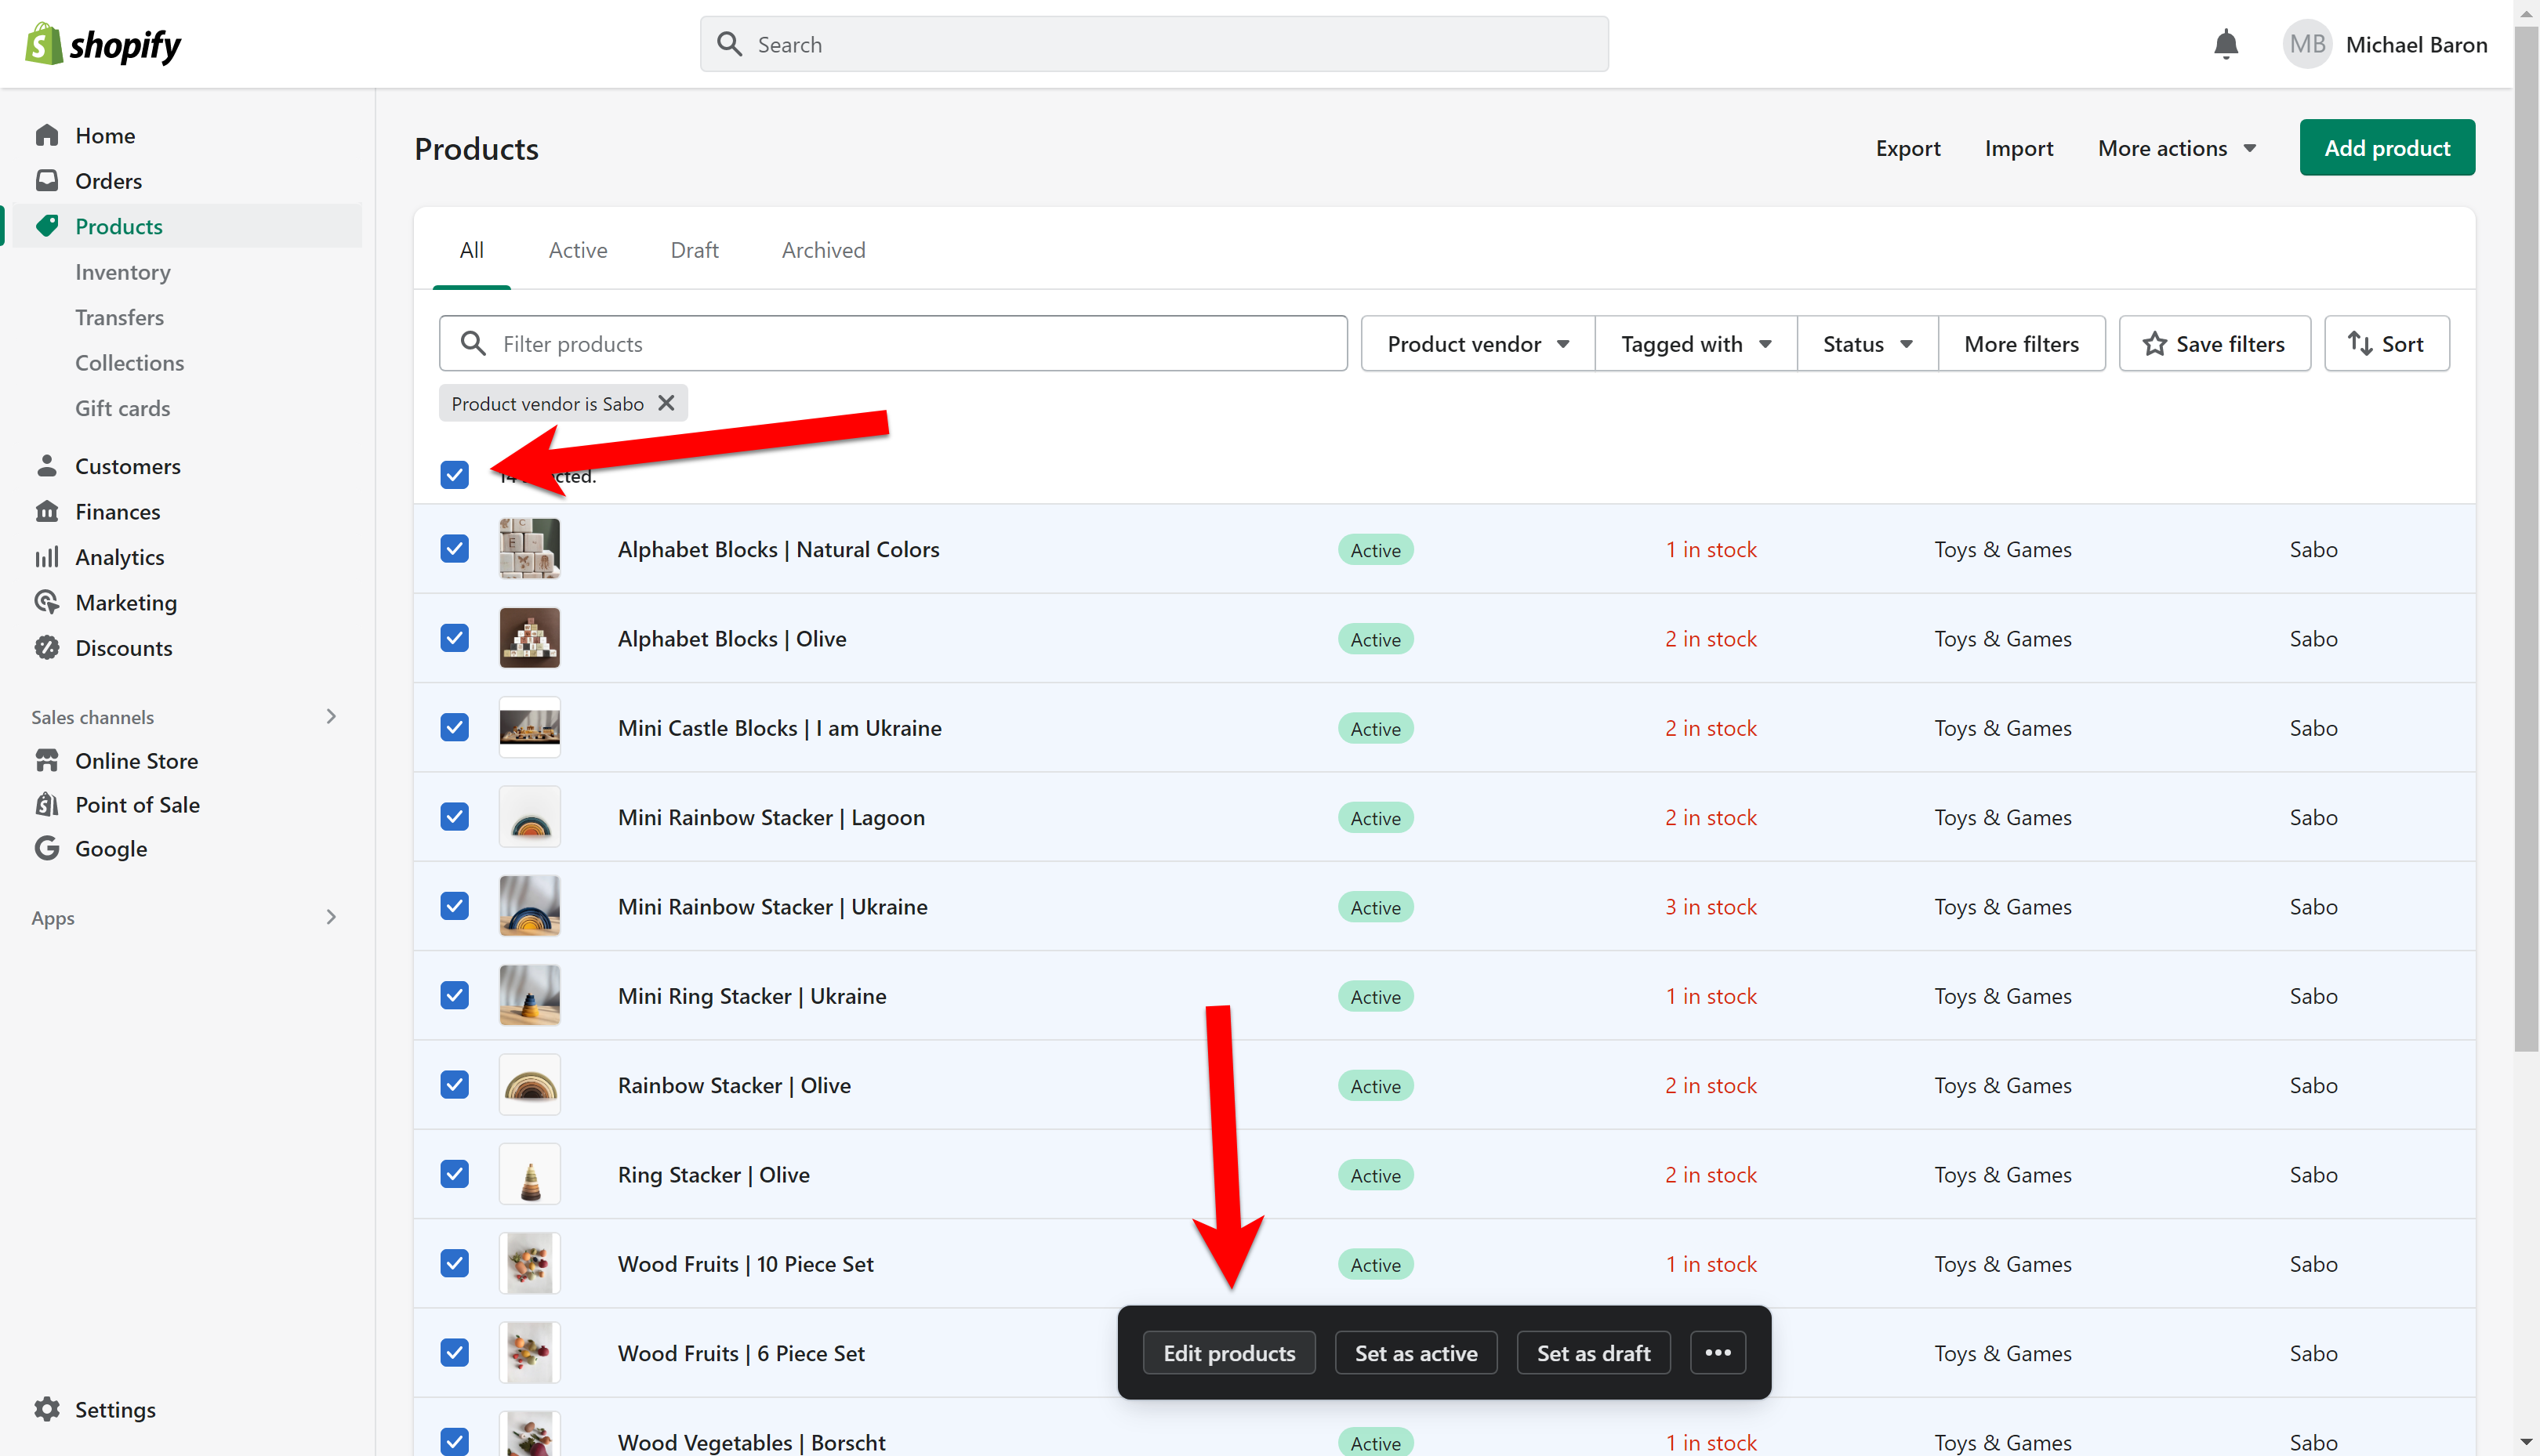Deselect Alphabet Blocks | Olive checkbox
The image size is (2540, 1456).
click(454, 638)
